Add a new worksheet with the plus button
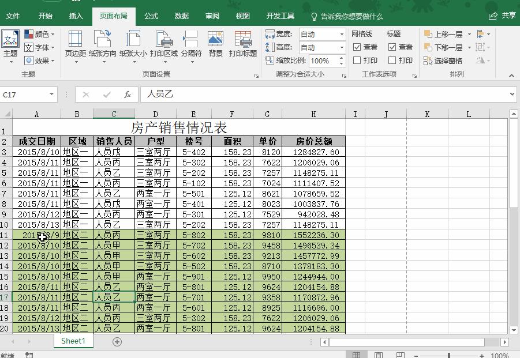The image size is (520, 358). point(117,342)
